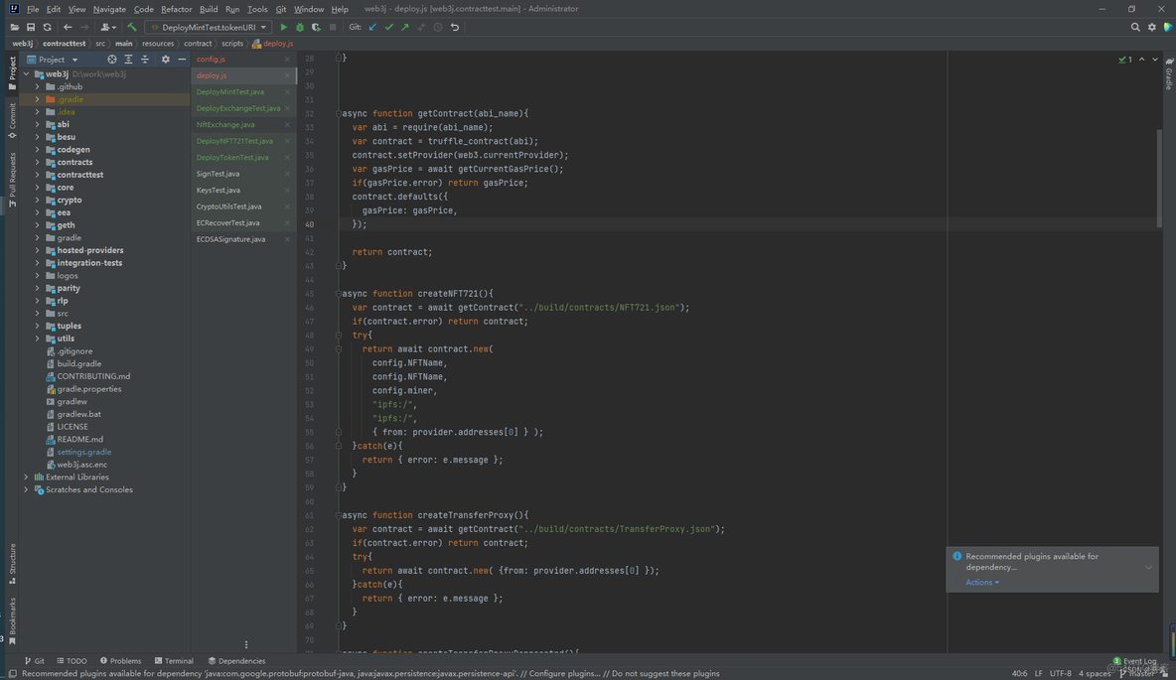This screenshot has height=680, width=1176.
Task: Click the Git Push arrow icon
Action: pos(405,27)
